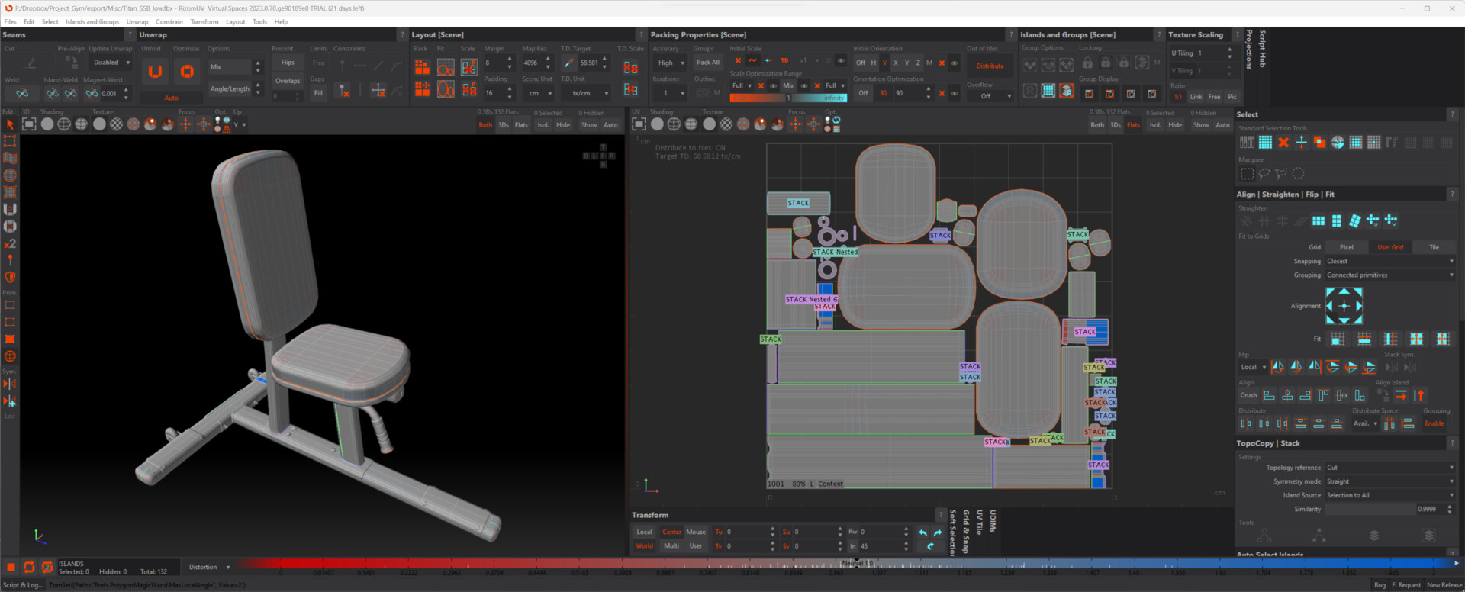This screenshot has height=592, width=1465.
Task: Click the Align Island right-arrow icon
Action: 1401,395
